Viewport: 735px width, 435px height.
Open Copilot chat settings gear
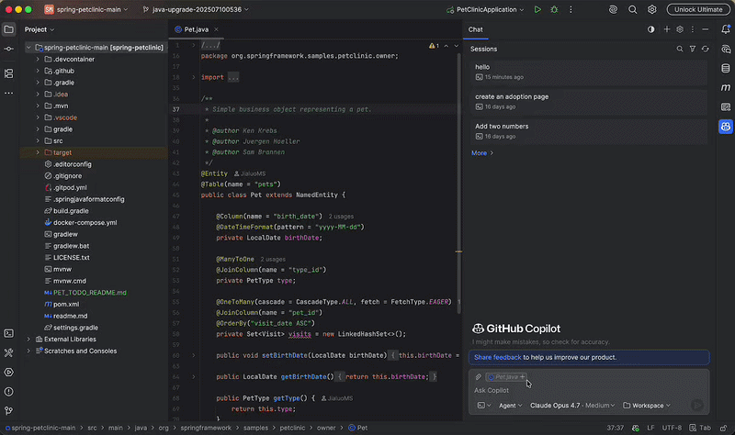[x=680, y=29]
